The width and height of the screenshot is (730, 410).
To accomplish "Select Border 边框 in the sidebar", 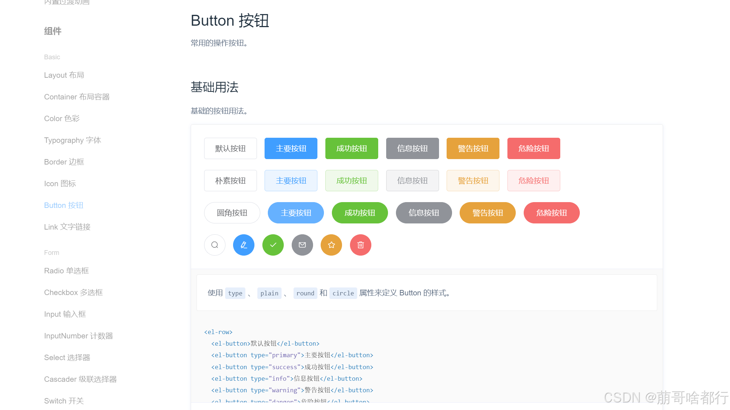I will pos(64,162).
